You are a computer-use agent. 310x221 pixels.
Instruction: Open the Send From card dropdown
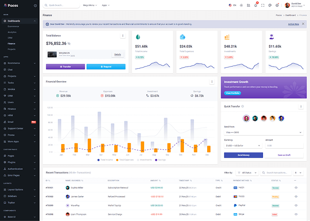263,132
